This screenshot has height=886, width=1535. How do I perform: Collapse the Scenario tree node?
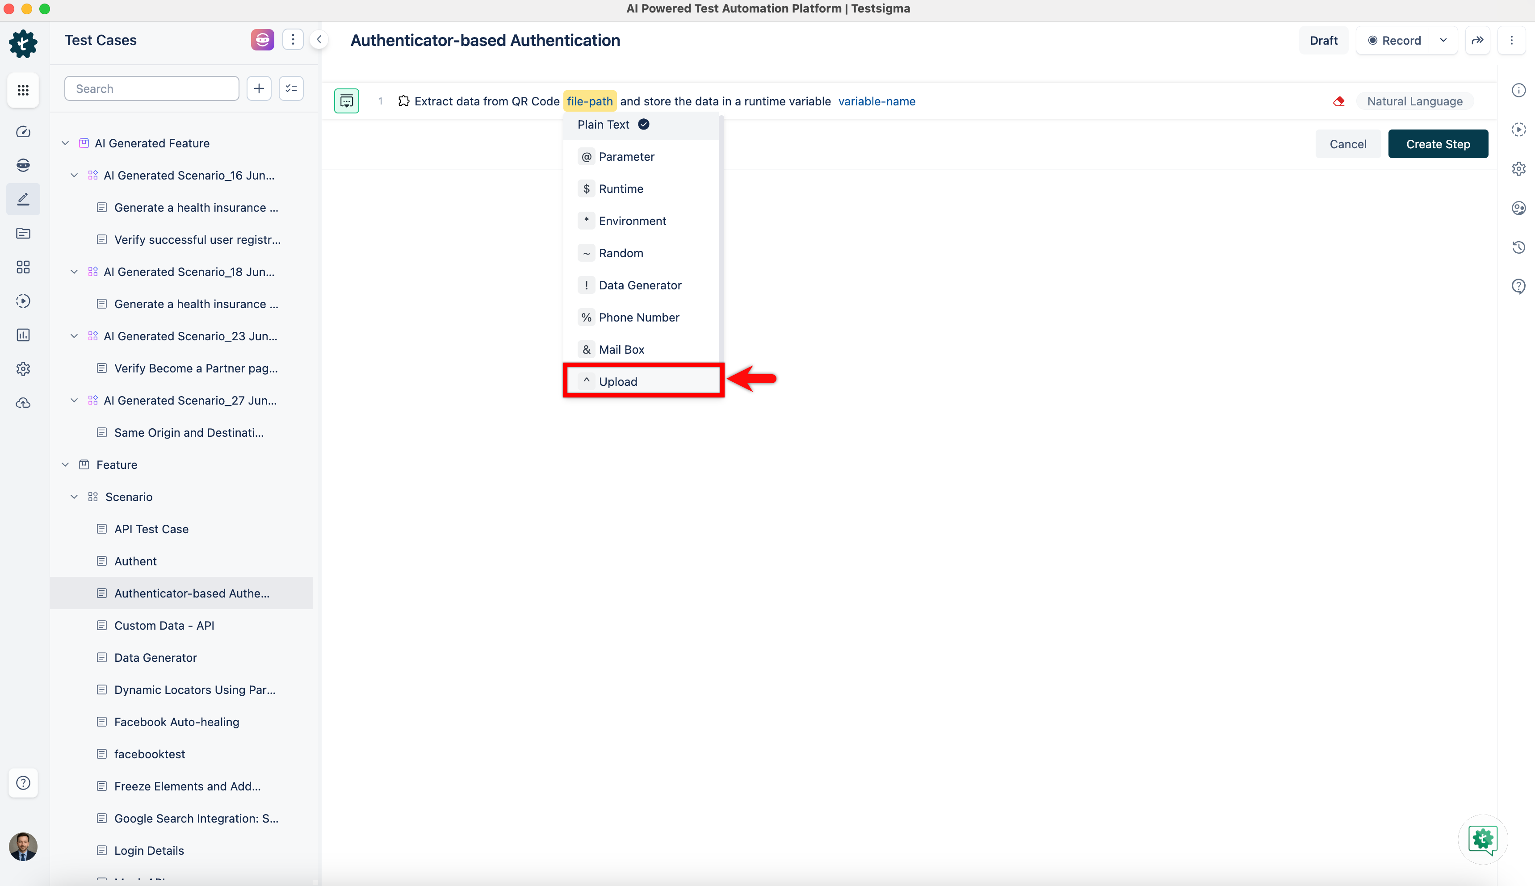(74, 497)
